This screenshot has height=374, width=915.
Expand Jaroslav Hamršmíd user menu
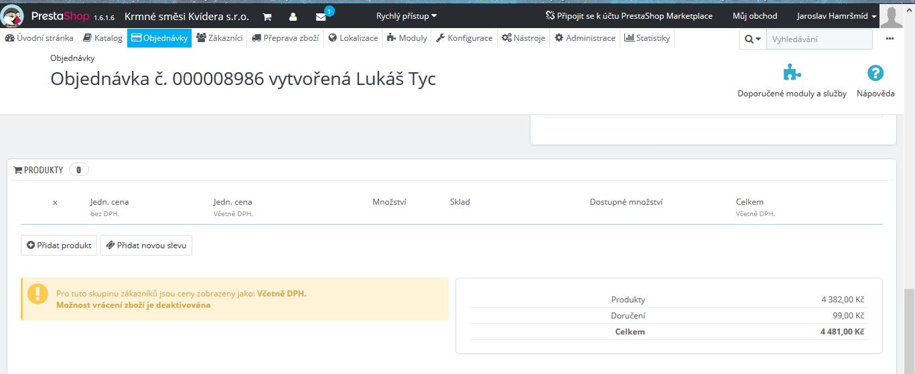(837, 15)
